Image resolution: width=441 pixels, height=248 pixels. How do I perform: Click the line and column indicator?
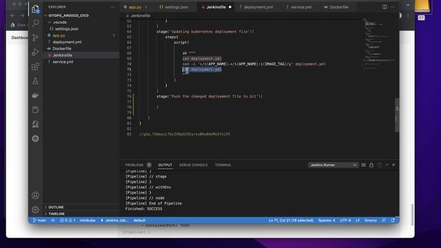click(291, 220)
